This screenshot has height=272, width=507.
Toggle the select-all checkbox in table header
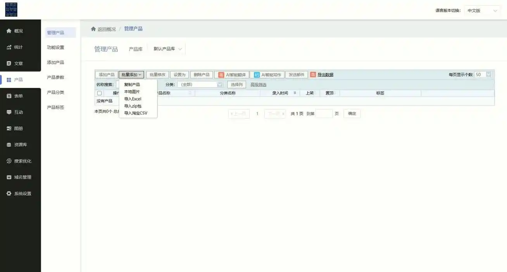(x=99, y=93)
